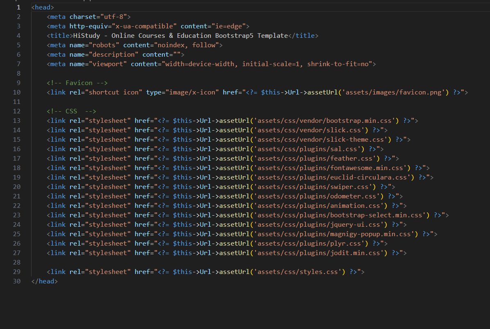This screenshot has height=329, width=490.
Task: Click the fontawesome.min.css path
Action: coord(330,168)
